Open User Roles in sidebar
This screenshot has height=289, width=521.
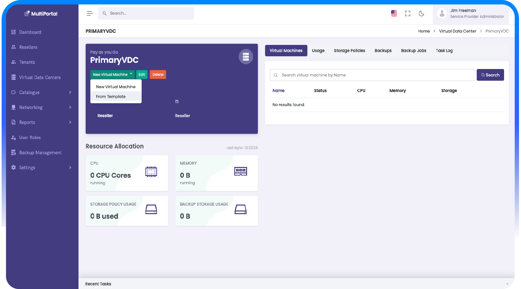(x=30, y=137)
